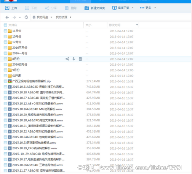
Task: Refresh the file list
Action: pos(26,17)
